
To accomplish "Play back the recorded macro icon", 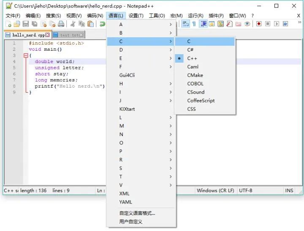I will (277, 24).
